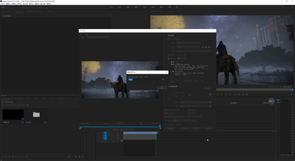
Task: Click the New Bin icon in Project panel
Action: [76, 157]
